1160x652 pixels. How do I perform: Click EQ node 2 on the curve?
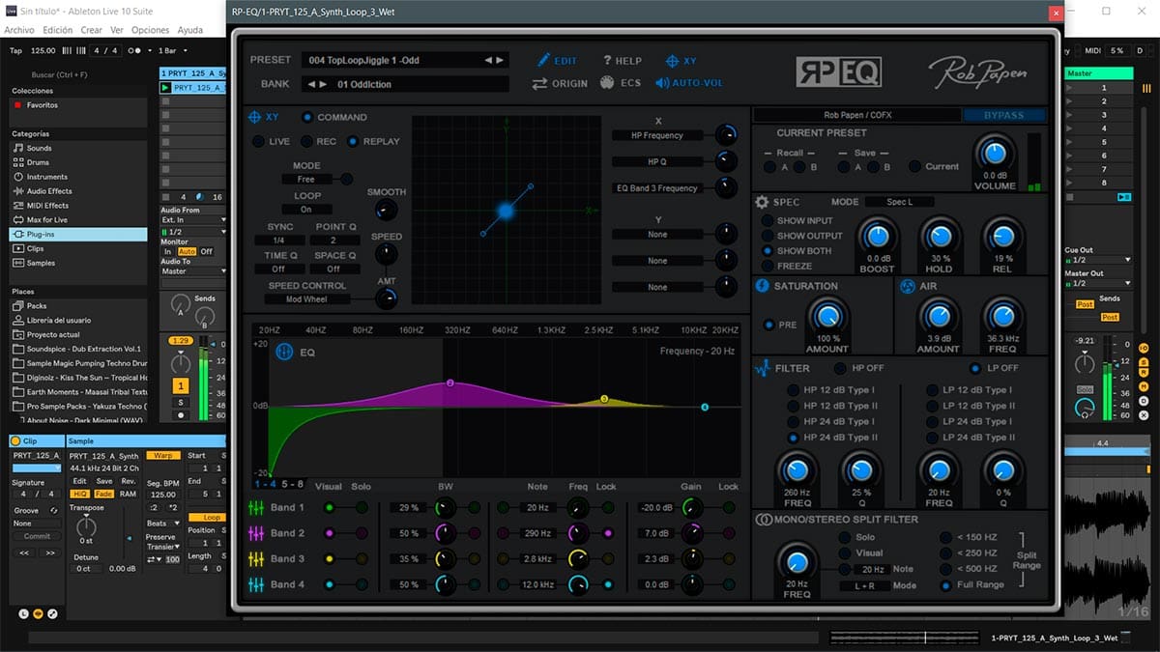(449, 383)
